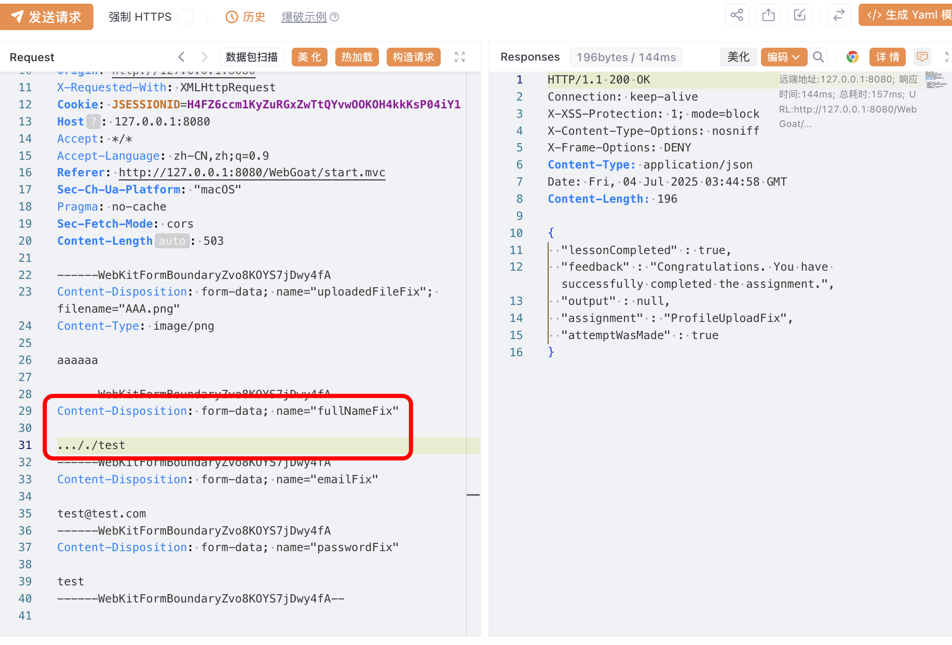952x645 pixels.
Task: Click the line 31 ..././test payload
Action: click(x=91, y=445)
